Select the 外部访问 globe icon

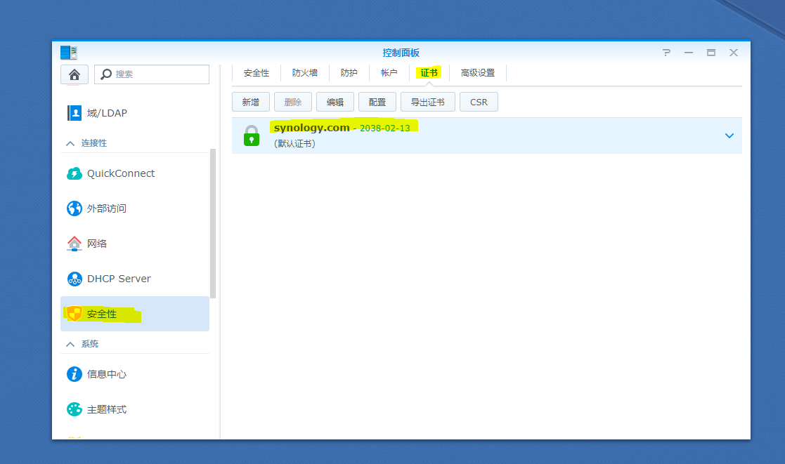tap(74, 208)
